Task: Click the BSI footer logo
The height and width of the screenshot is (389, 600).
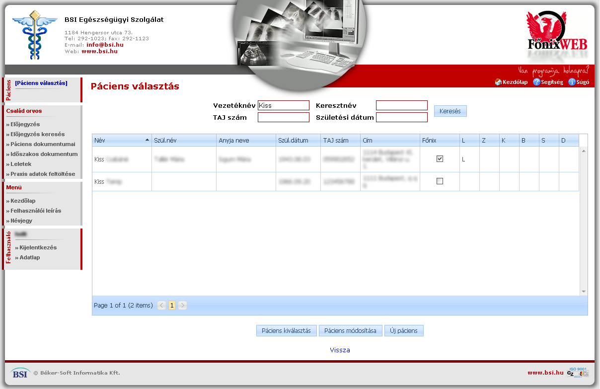Action: (20, 373)
